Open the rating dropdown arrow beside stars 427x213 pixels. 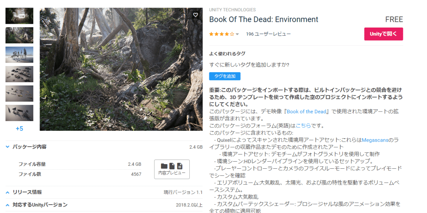237,34
